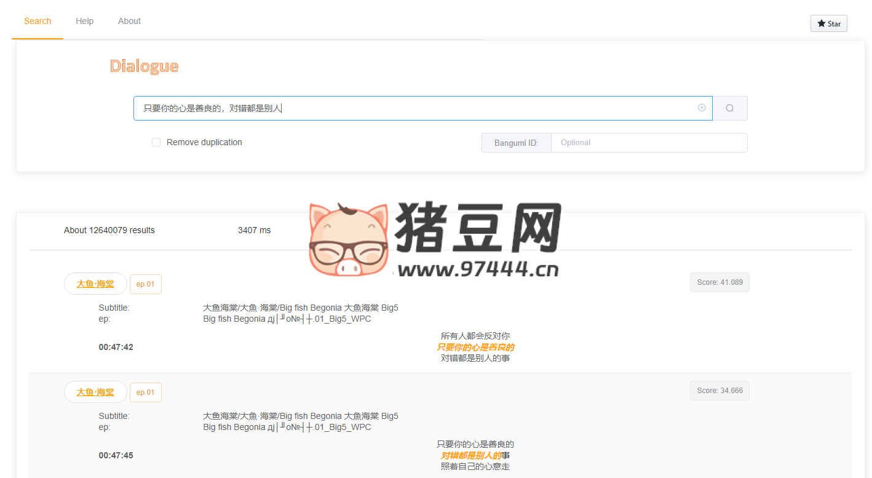Open 大鱼·海棠 link with score 34.666
Viewport: 872px width, 478px height.
(x=95, y=392)
